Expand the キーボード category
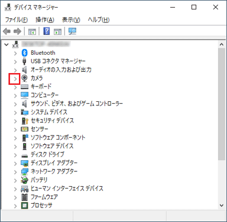The image size is (227, 222). pos(15,87)
